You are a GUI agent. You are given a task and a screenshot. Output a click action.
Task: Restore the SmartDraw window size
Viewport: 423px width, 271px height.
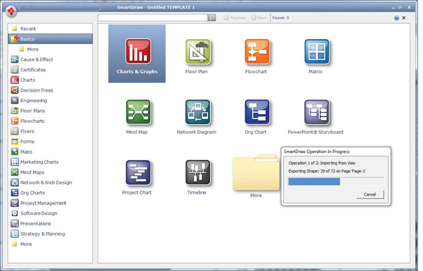click(400, 7)
